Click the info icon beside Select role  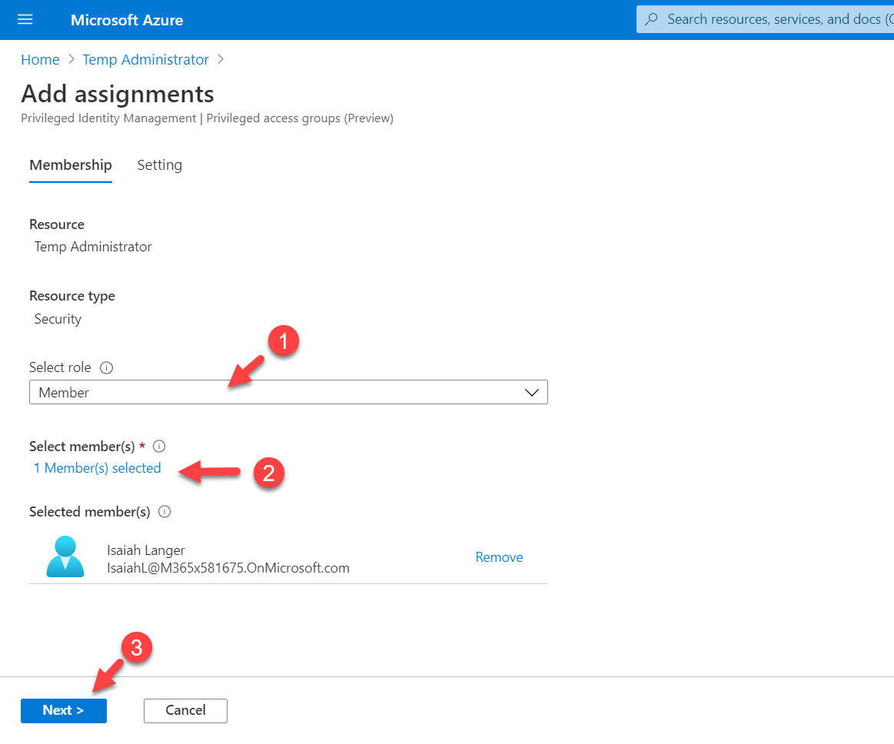[108, 367]
